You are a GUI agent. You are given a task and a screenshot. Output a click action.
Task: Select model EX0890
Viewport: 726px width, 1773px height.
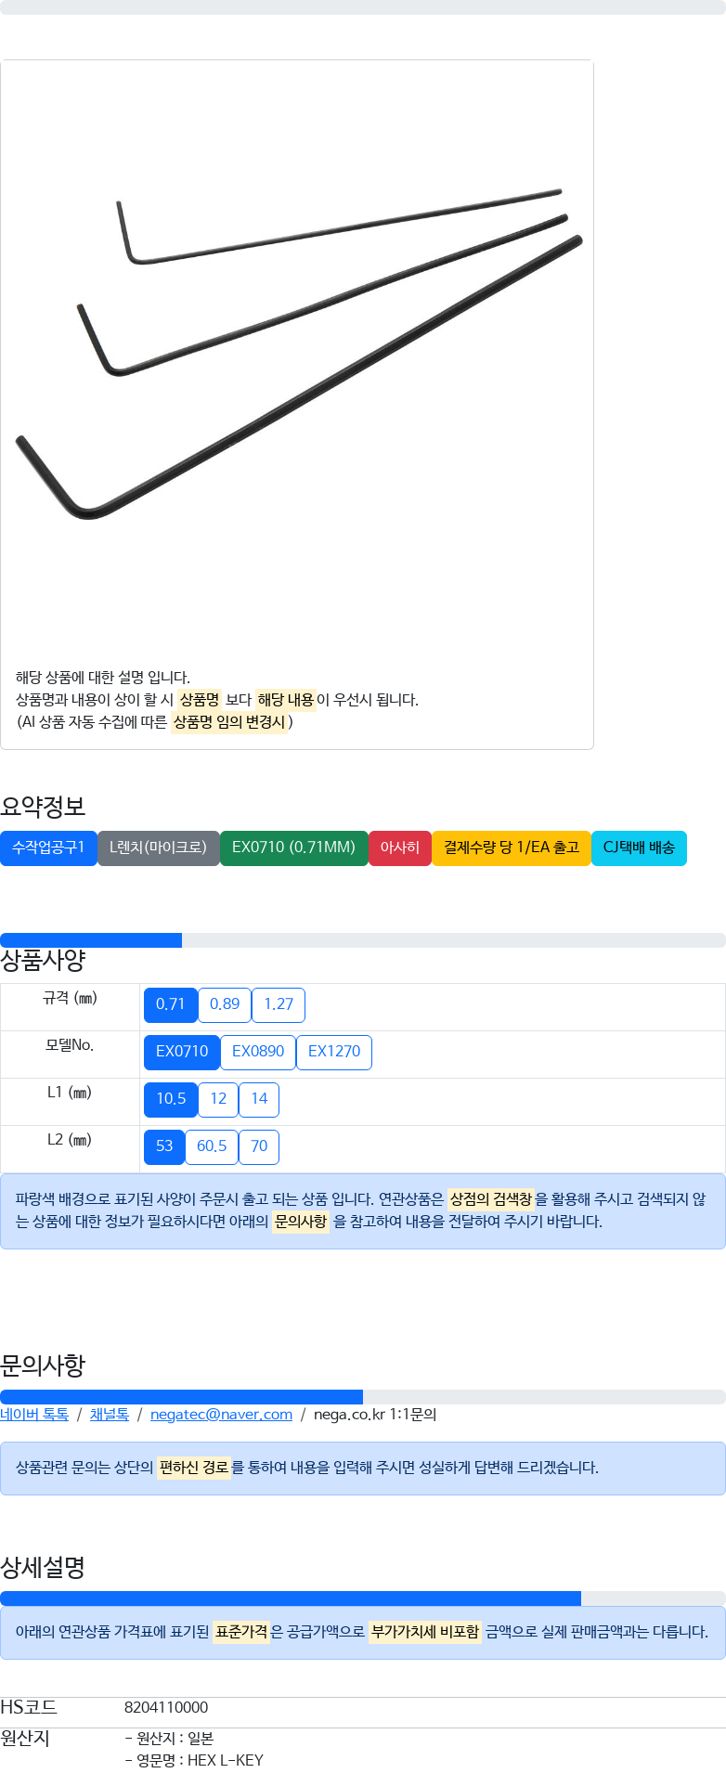pos(258,1052)
